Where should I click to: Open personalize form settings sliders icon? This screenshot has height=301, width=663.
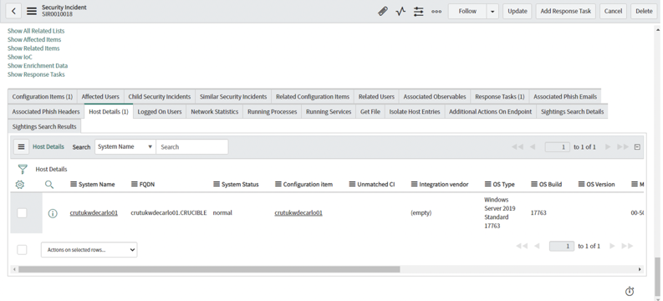[419, 12]
